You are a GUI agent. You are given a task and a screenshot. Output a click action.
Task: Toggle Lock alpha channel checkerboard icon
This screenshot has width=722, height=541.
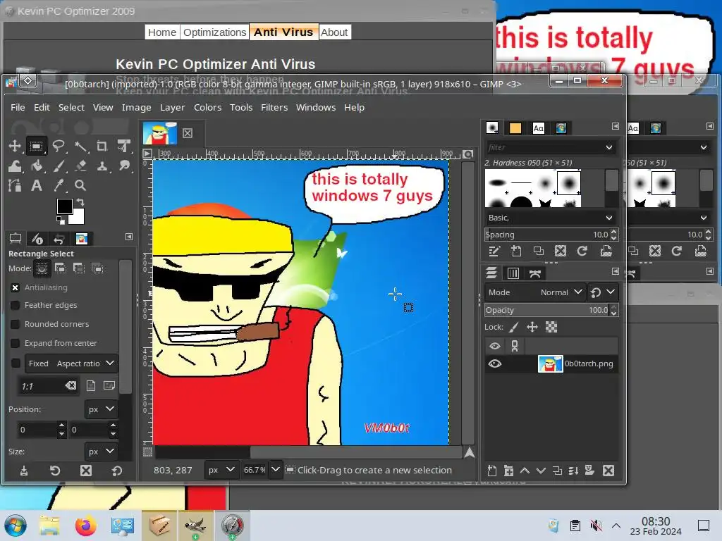(551, 327)
